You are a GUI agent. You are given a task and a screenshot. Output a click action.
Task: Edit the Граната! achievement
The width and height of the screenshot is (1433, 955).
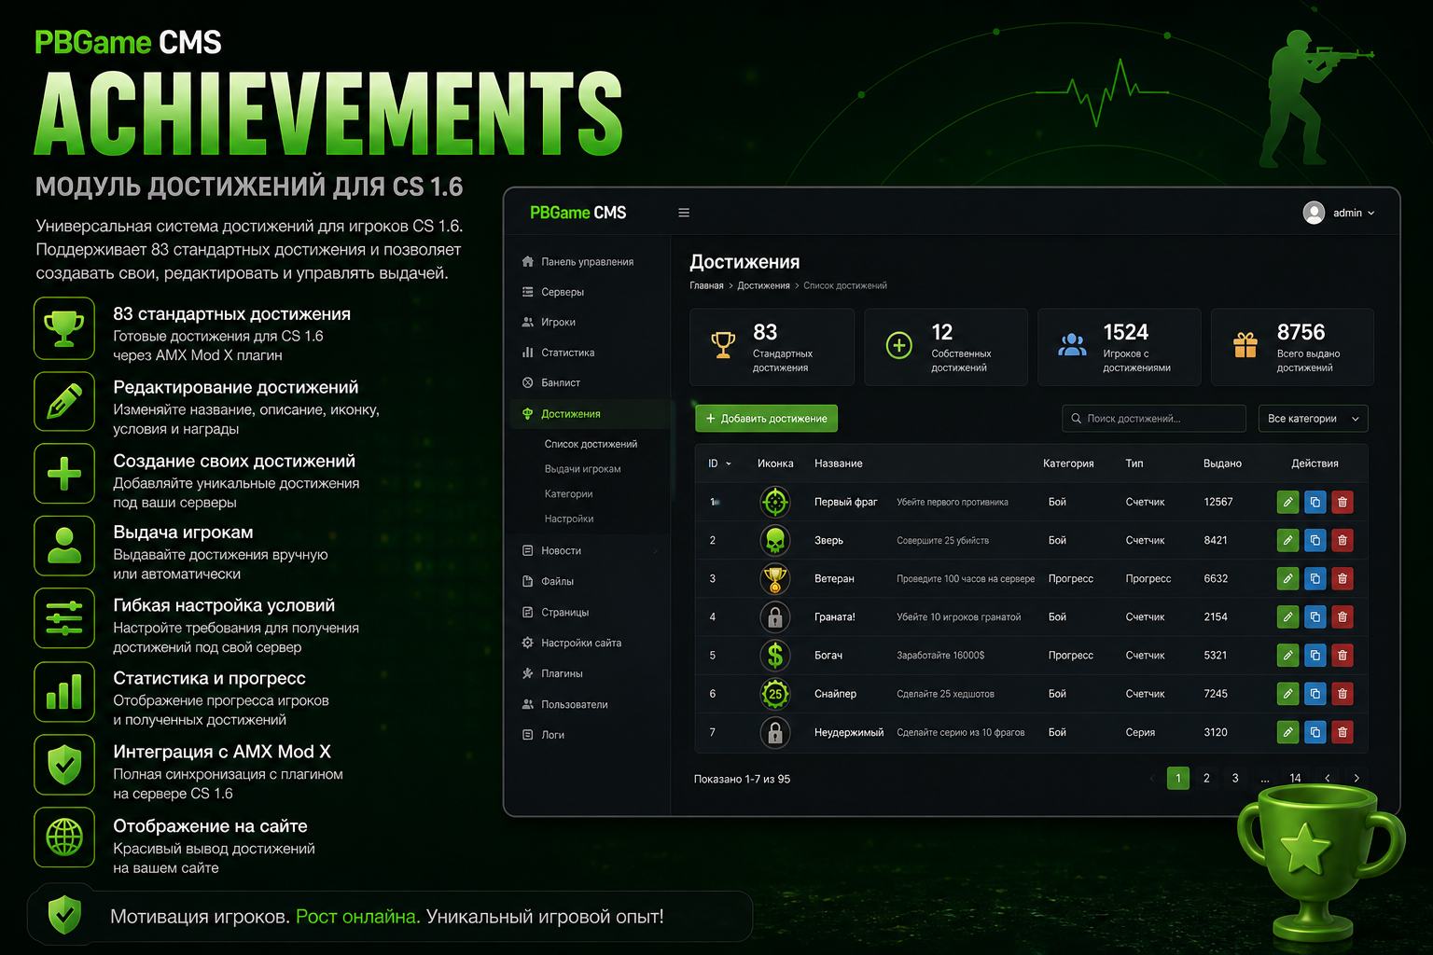pyautogui.click(x=1287, y=616)
